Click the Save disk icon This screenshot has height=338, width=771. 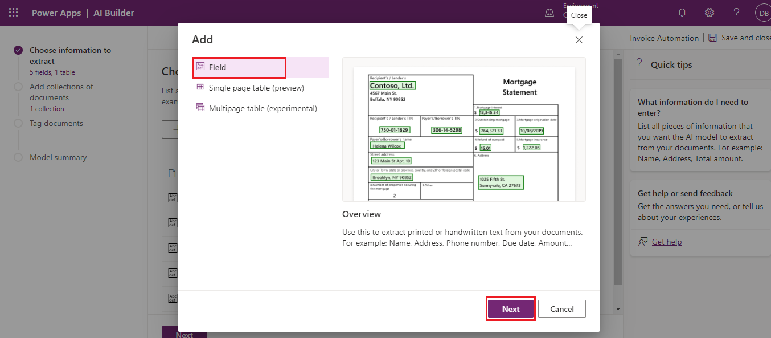(713, 38)
